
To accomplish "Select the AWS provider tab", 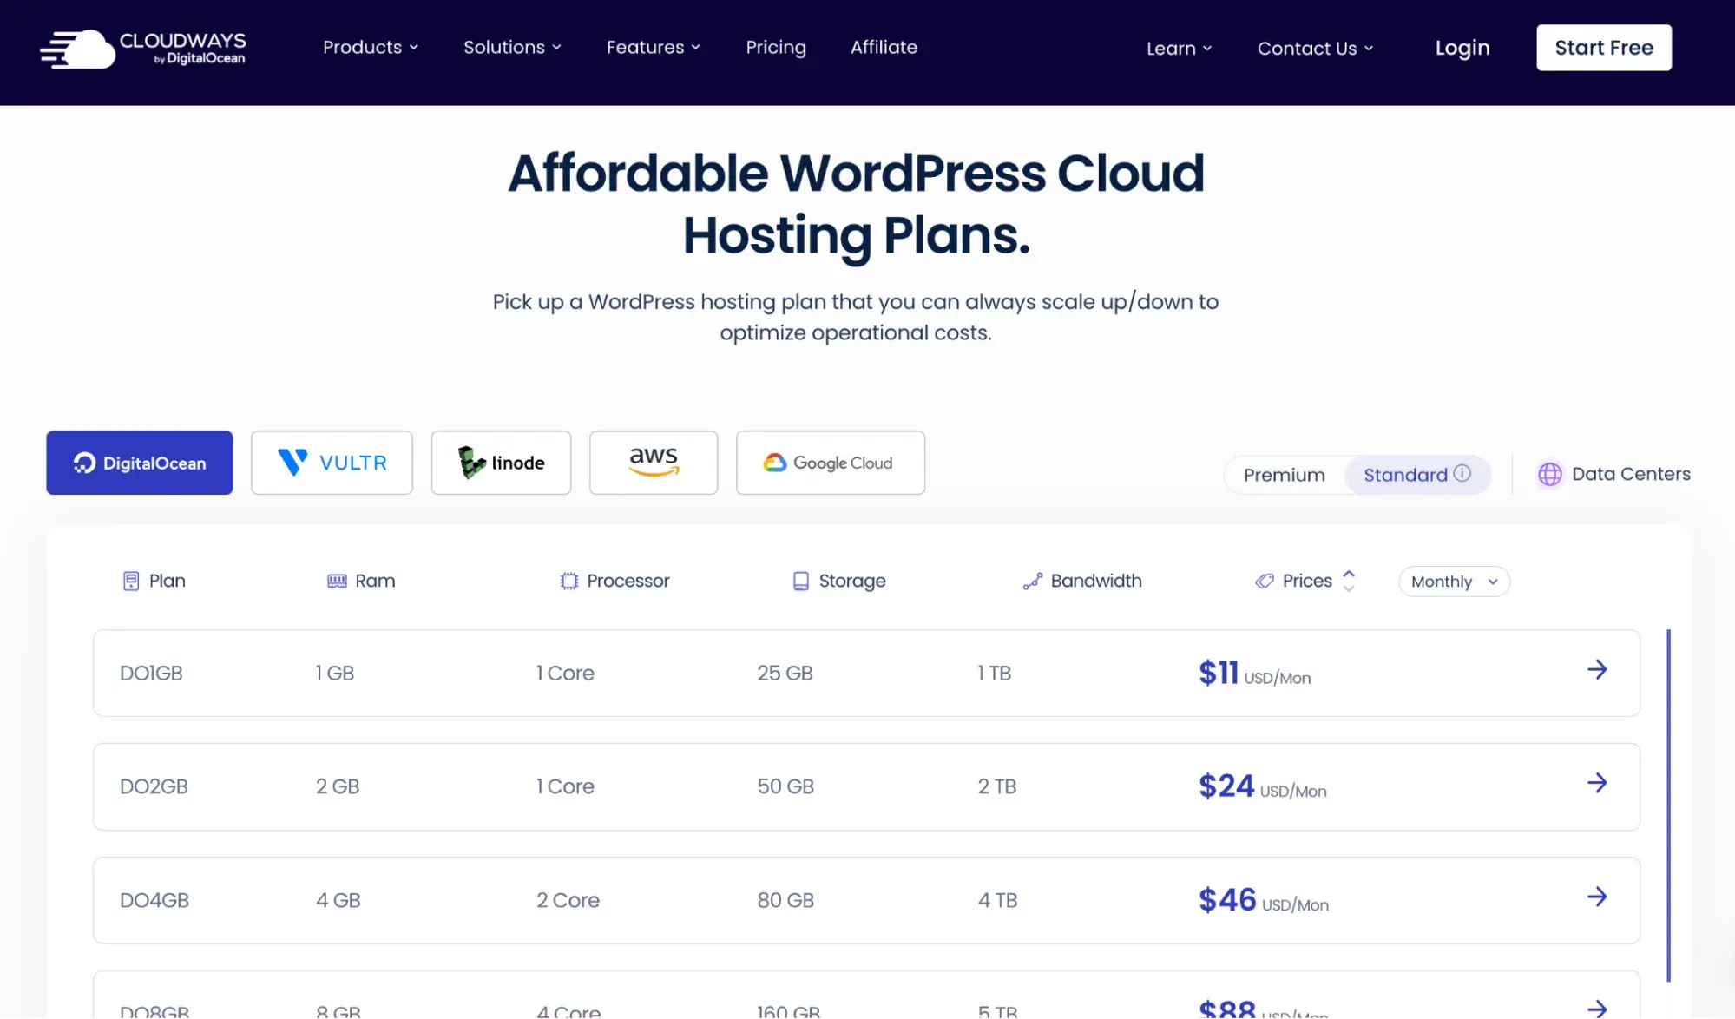I will point(654,463).
